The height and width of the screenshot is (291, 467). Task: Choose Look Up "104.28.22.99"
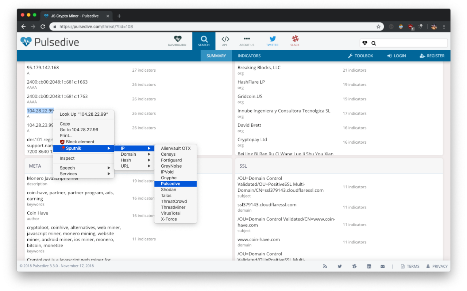[x=84, y=114]
